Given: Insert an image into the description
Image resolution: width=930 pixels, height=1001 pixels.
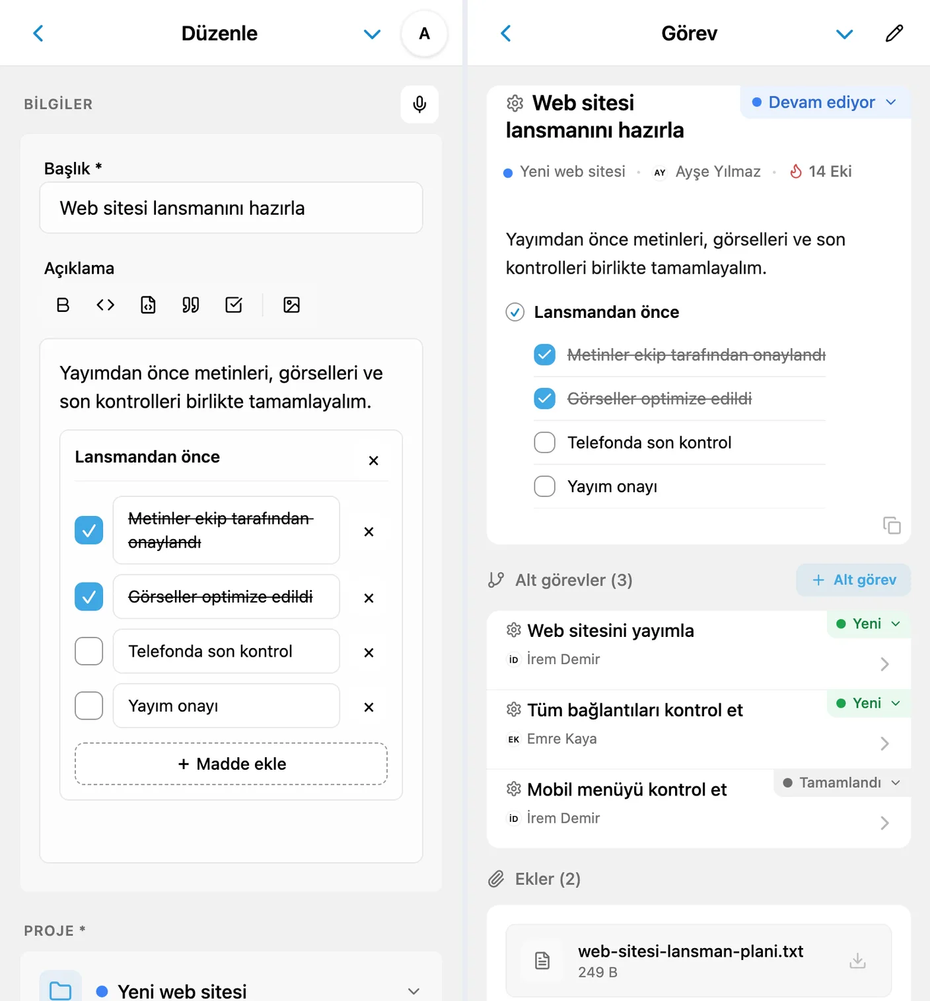Looking at the screenshot, I should click(x=291, y=305).
